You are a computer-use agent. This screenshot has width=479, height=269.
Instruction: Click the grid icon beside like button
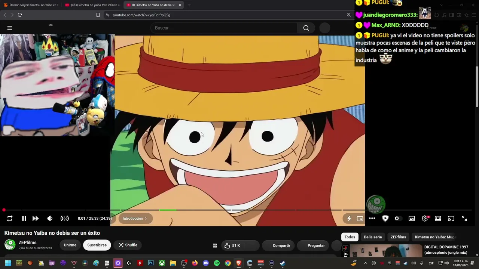tap(215, 245)
